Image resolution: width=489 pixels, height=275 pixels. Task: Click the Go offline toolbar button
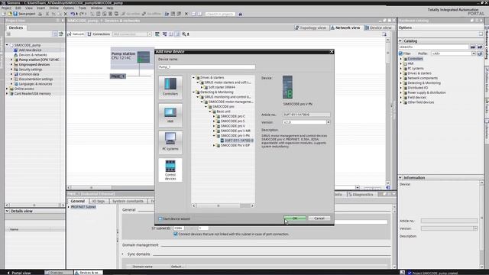[x=151, y=14]
